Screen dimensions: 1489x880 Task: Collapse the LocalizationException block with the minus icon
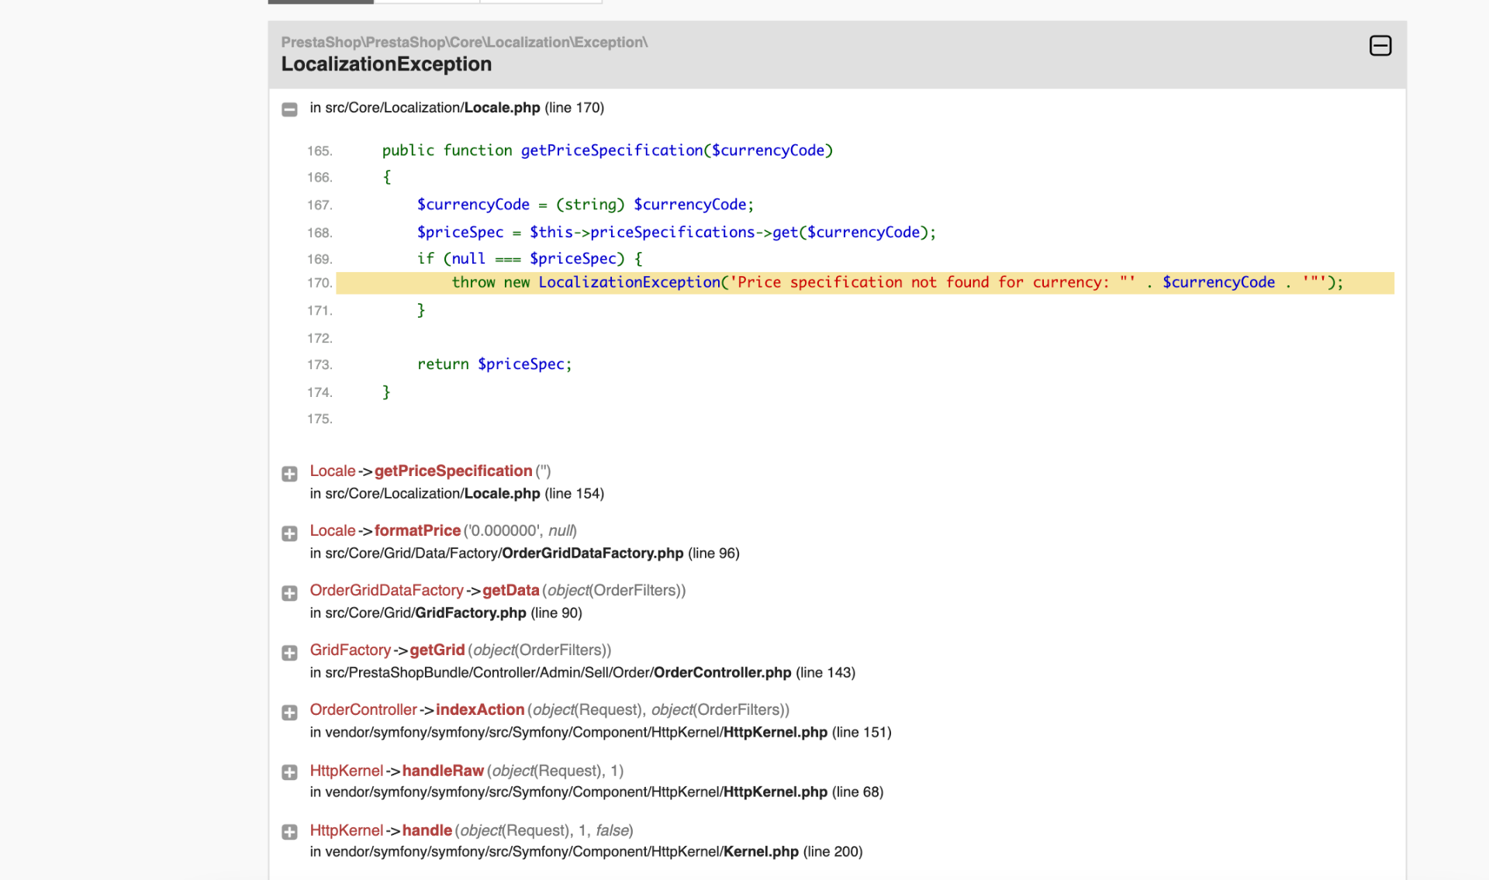point(1380,46)
